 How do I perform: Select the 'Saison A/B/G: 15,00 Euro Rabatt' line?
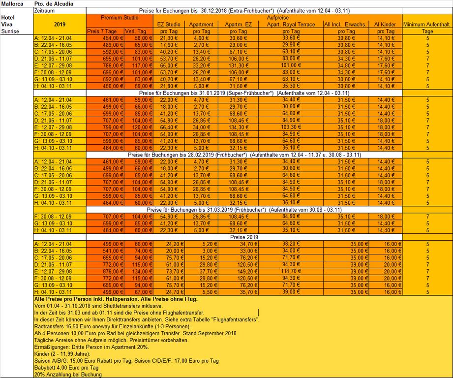coord(126,361)
